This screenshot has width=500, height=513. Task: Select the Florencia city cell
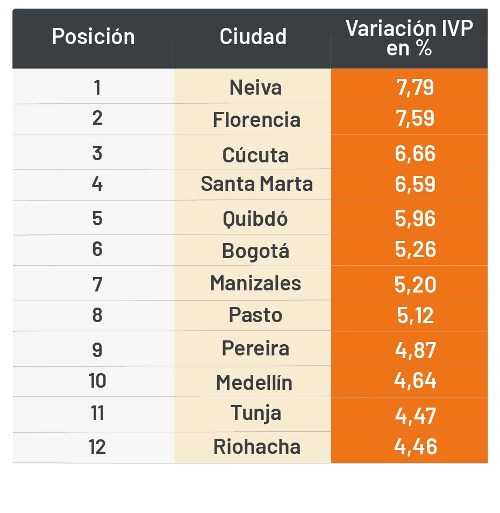(256, 119)
